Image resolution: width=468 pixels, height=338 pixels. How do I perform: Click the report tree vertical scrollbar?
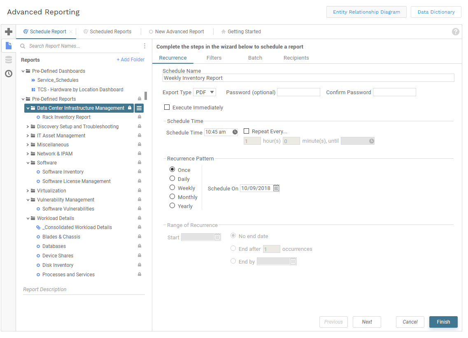click(146, 96)
